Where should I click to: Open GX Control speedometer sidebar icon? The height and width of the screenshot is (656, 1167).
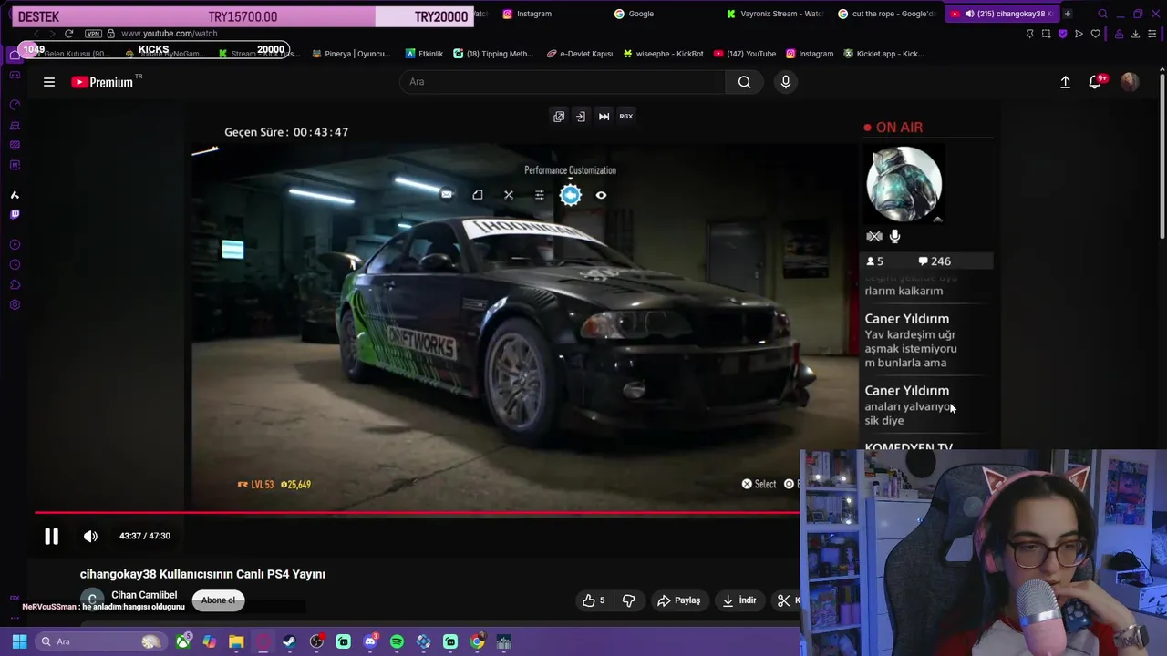coord(15,105)
